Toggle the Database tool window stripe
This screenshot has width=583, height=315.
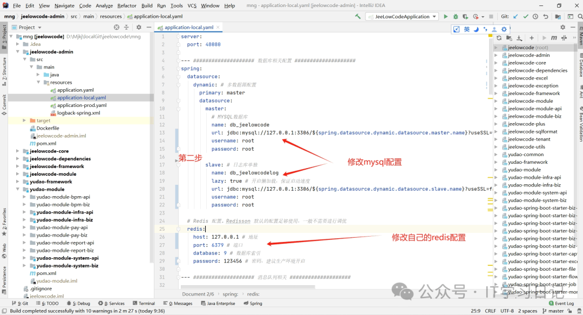(x=580, y=65)
